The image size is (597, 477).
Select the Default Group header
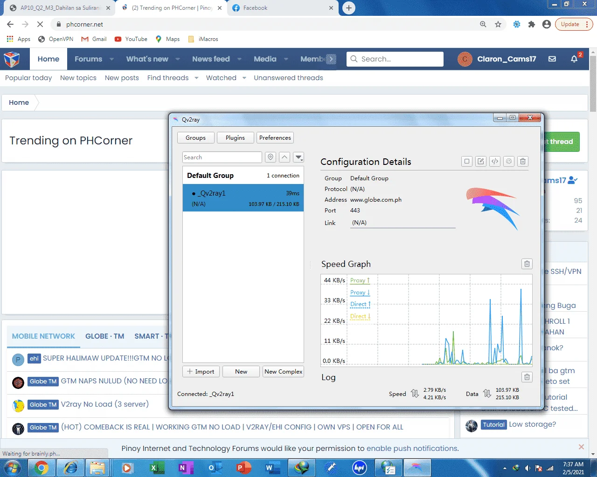click(243, 176)
